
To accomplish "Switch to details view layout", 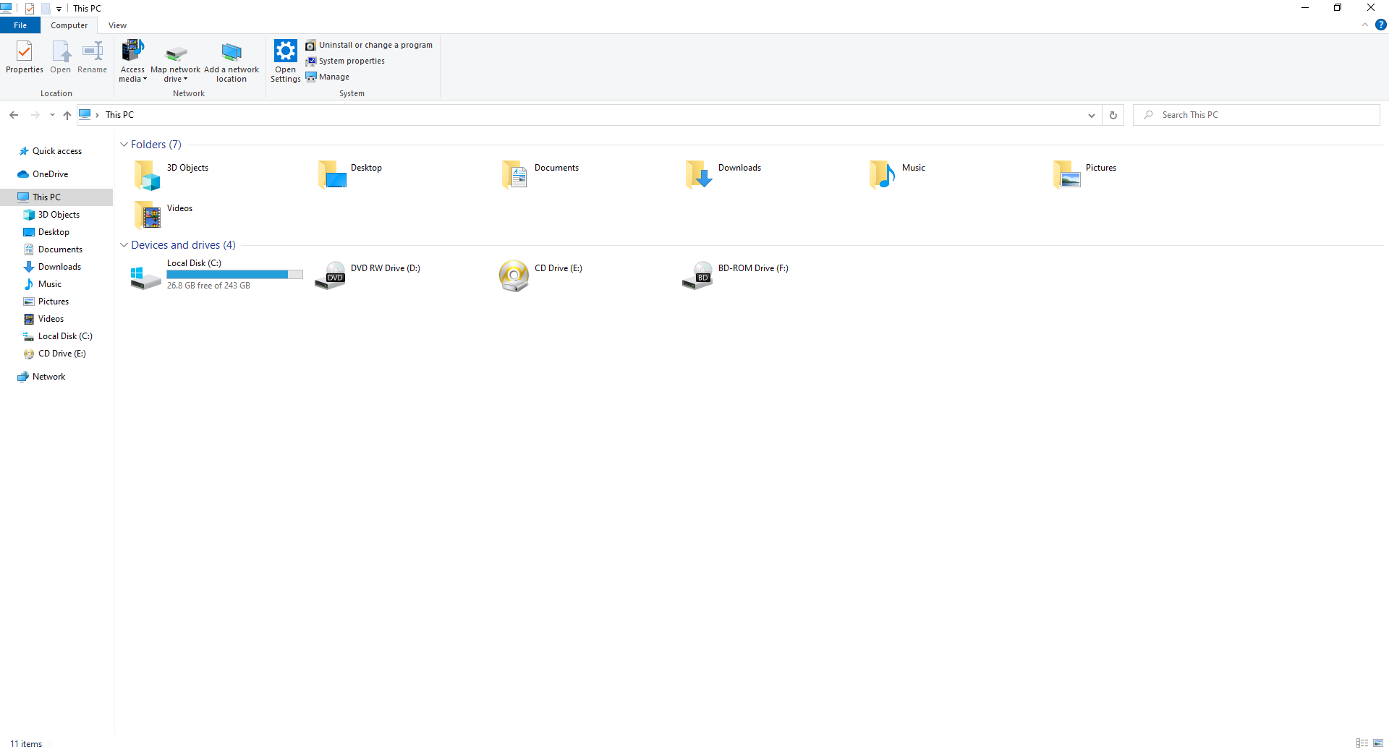I will click(x=1362, y=743).
